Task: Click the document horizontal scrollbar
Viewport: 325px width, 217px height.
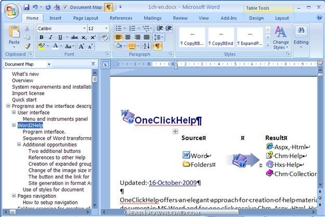Action: [x=209, y=212]
